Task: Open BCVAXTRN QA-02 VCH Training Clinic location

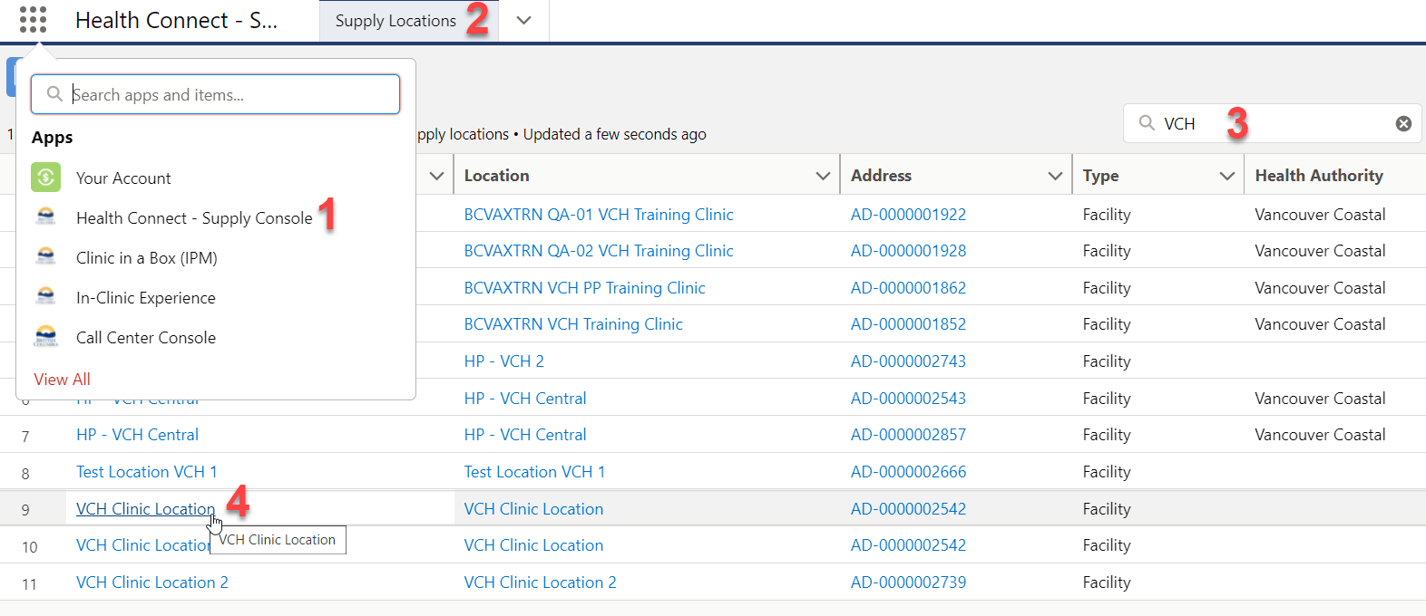Action: [x=599, y=251]
